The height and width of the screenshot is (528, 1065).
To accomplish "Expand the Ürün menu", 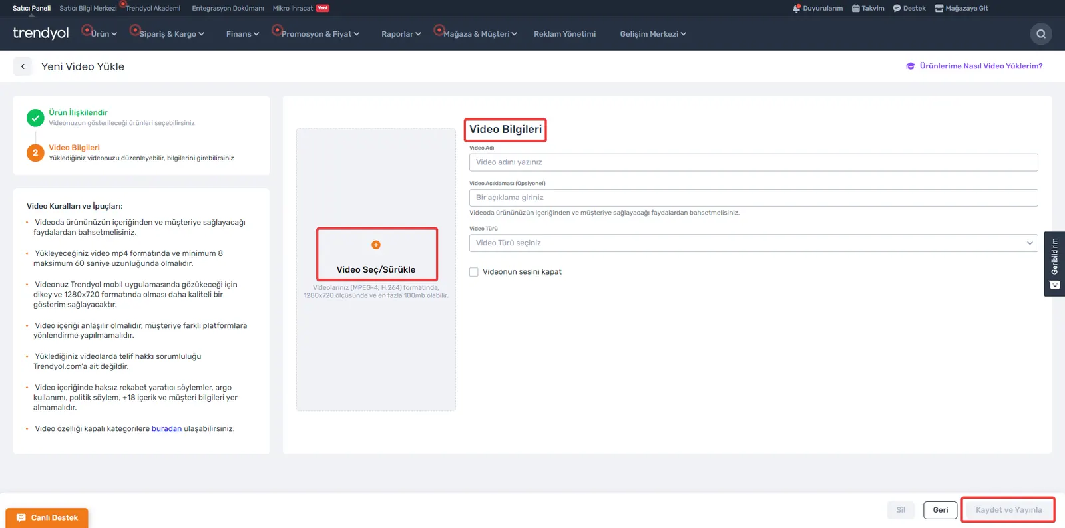I will pos(104,34).
